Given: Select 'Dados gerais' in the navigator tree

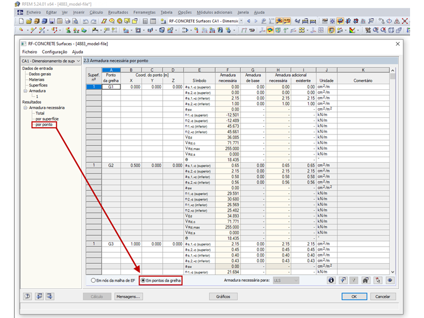Looking at the screenshot, I should click(40, 74).
